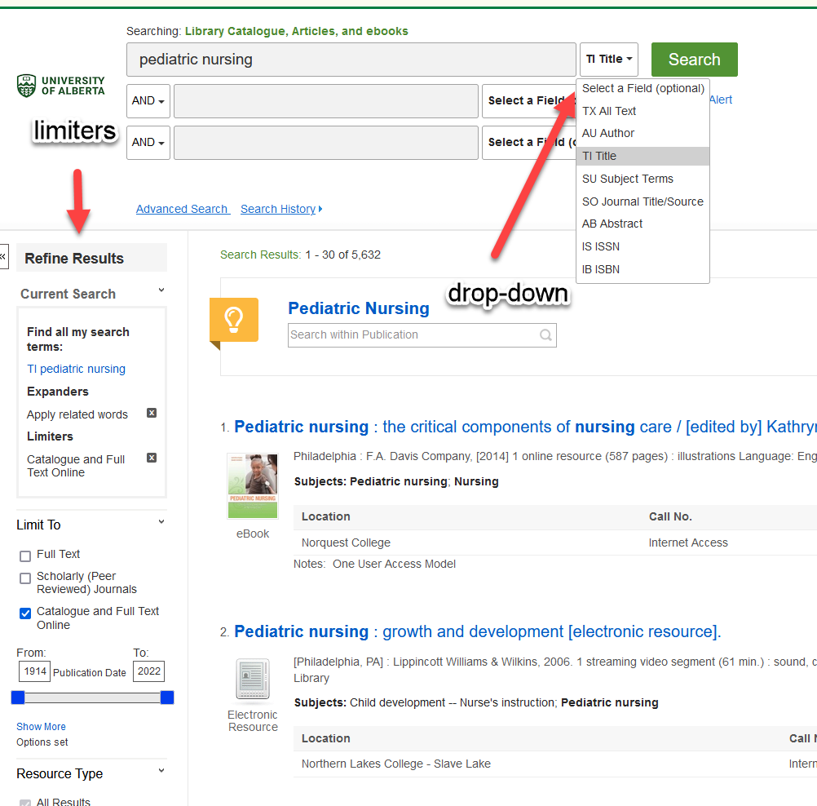
Task: Click the Electronic Resource icon for result 2
Action: [253, 679]
